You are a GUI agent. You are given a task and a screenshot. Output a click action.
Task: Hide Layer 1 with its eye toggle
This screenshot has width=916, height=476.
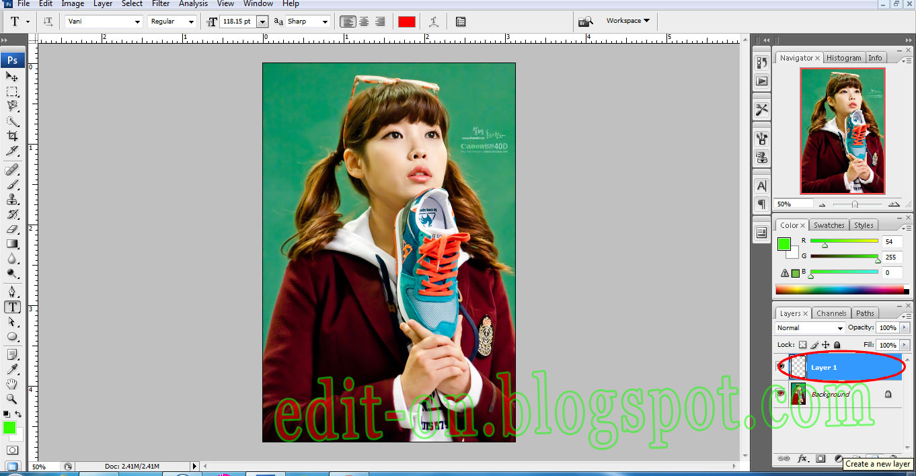[781, 367]
